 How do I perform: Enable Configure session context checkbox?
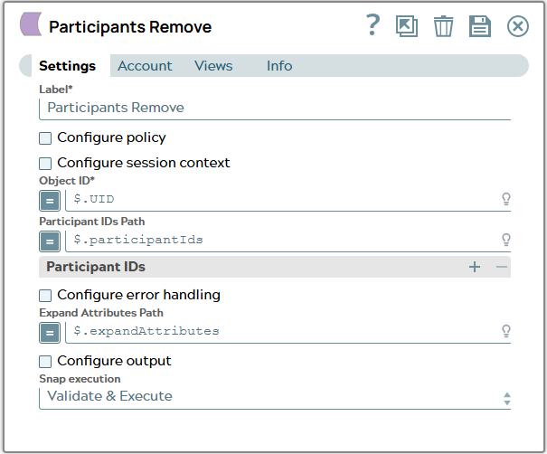tap(45, 164)
